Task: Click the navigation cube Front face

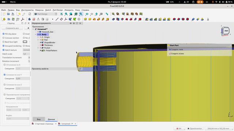Action: (x=226, y=31)
